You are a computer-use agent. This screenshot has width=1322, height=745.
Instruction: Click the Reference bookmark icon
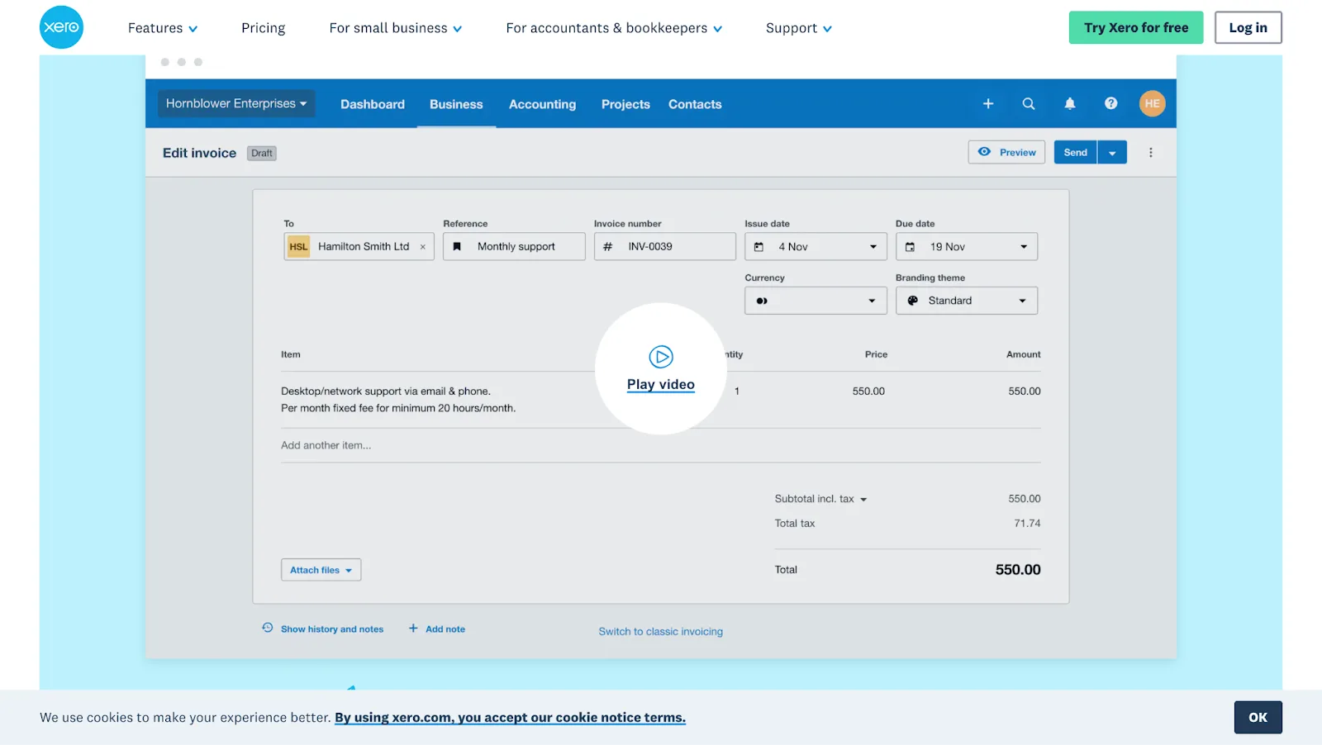pyautogui.click(x=457, y=247)
